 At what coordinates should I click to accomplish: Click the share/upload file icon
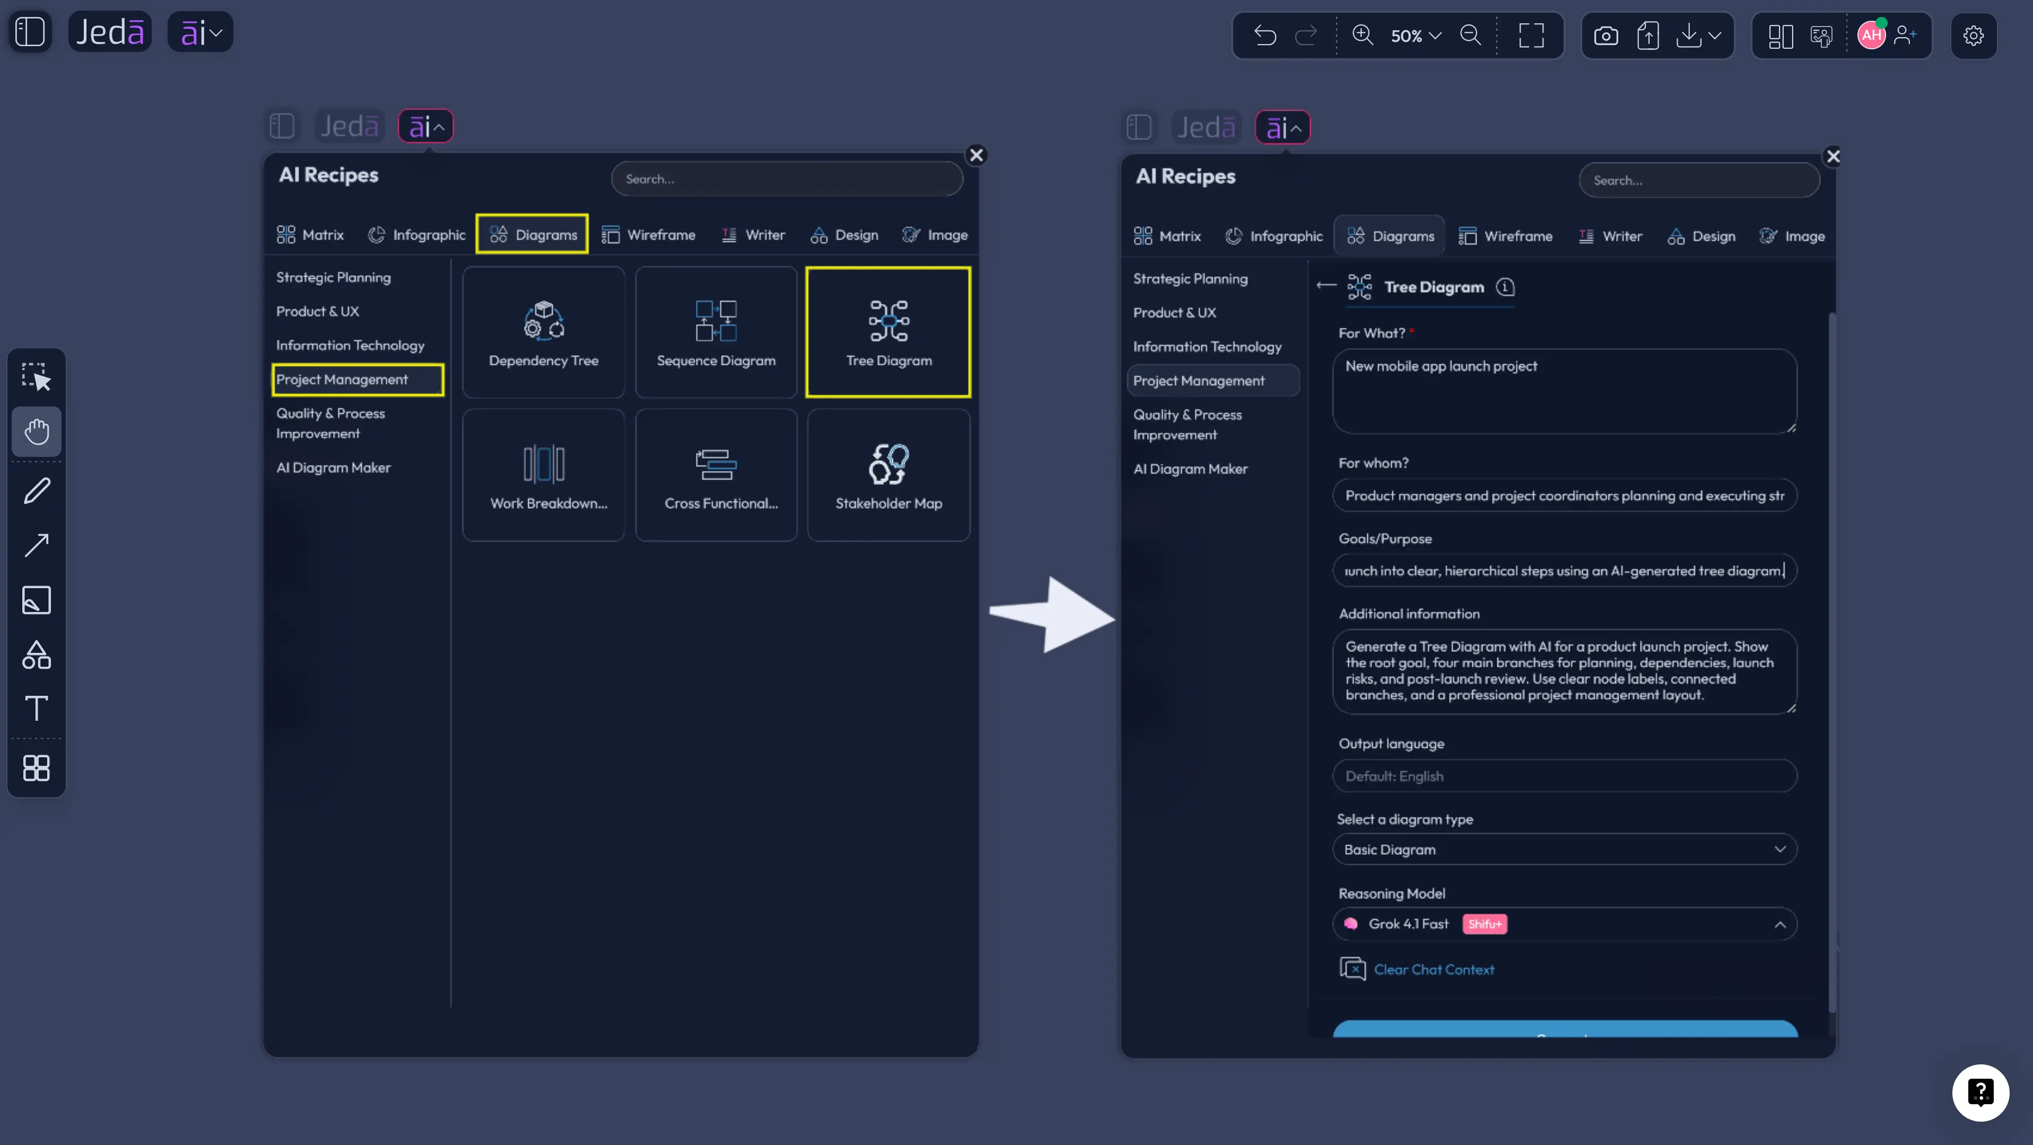[1648, 36]
